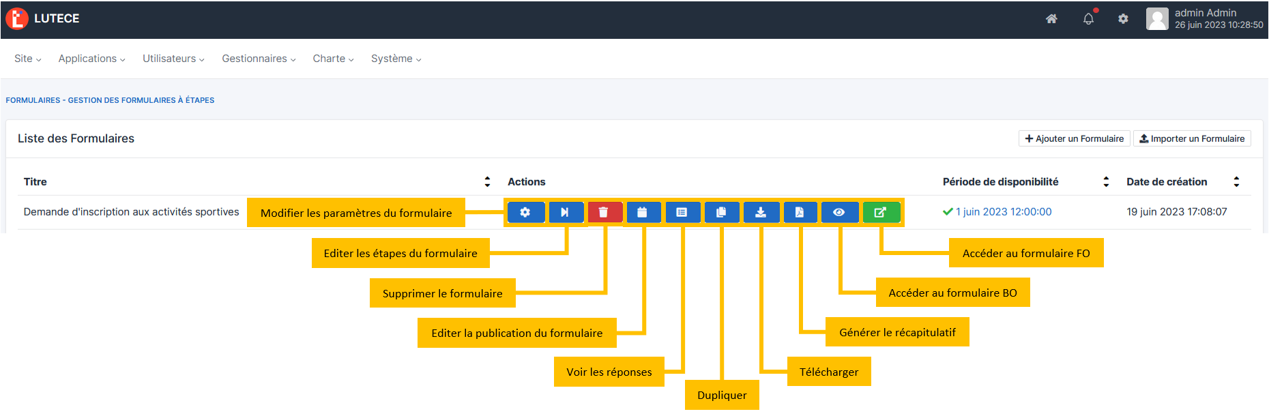
Task: Click Ajouter un Formulaire button
Action: point(1074,138)
